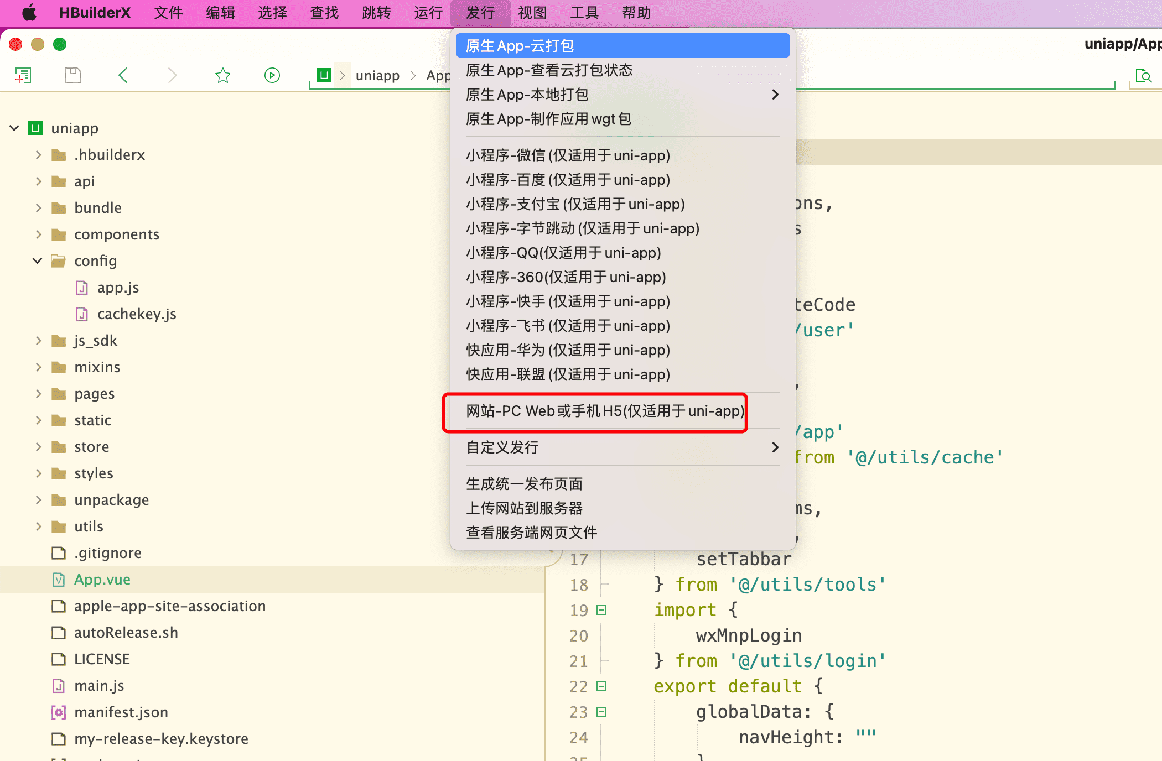The width and height of the screenshot is (1162, 761).
Task: Expand the pages folder
Action: pos(38,394)
